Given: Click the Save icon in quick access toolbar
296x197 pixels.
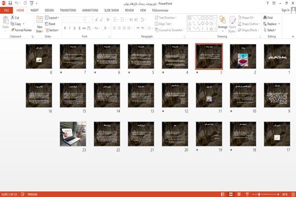Looking at the screenshot, I should coord(10,3).
